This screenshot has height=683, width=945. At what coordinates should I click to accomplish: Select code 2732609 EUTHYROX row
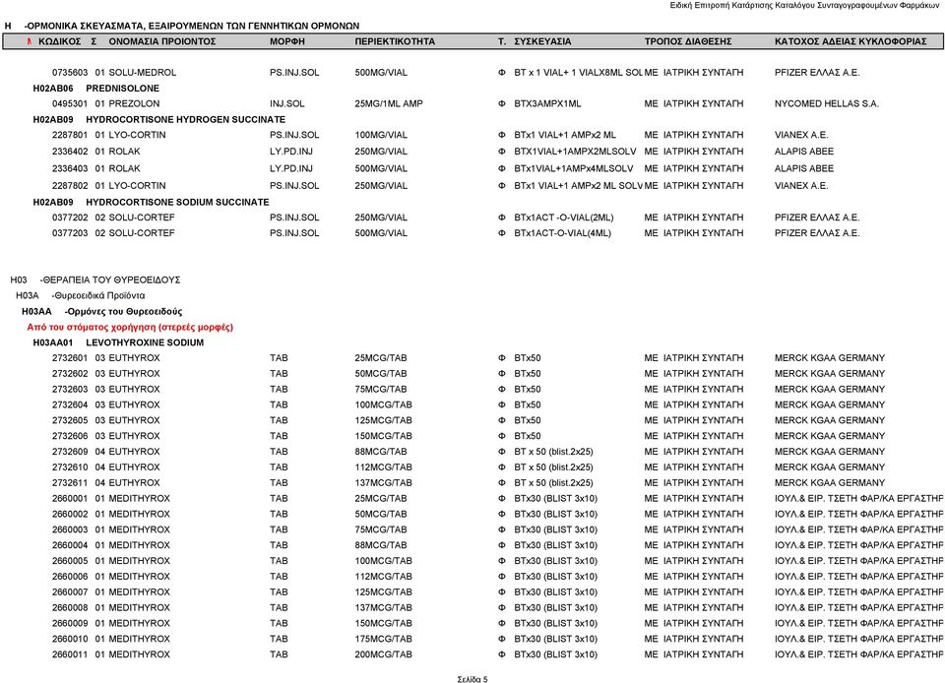point(469,452)
